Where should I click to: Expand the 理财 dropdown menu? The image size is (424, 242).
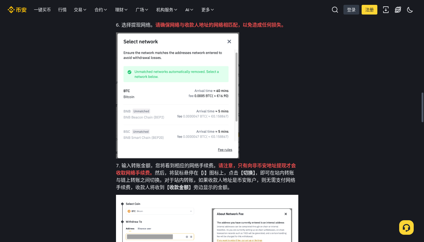click(x=121, y=10)
